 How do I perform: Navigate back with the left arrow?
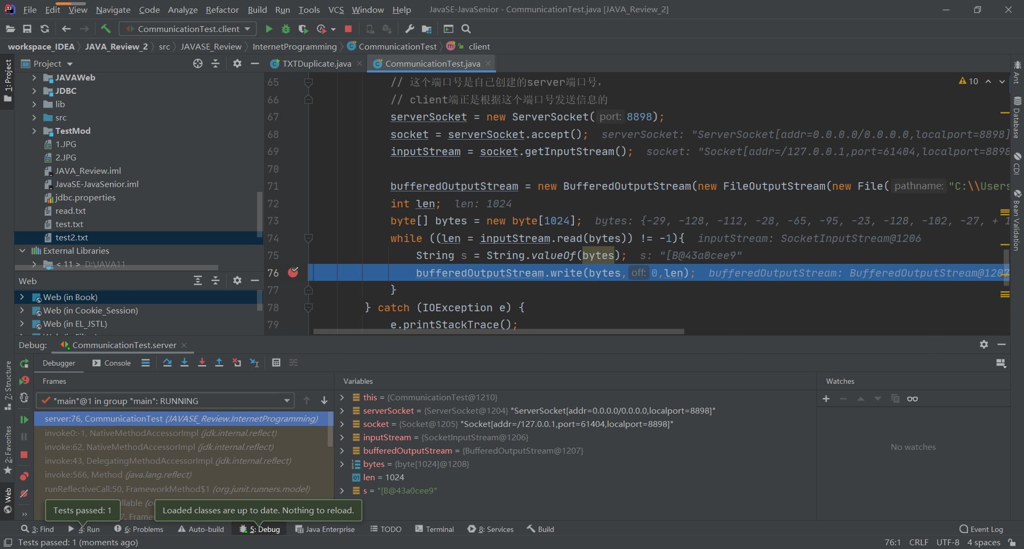click(x=66, y=29)
